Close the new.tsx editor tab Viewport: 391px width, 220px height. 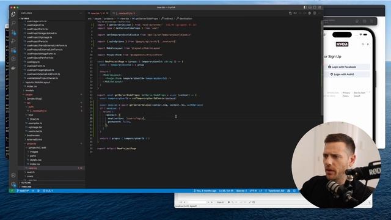108,13
